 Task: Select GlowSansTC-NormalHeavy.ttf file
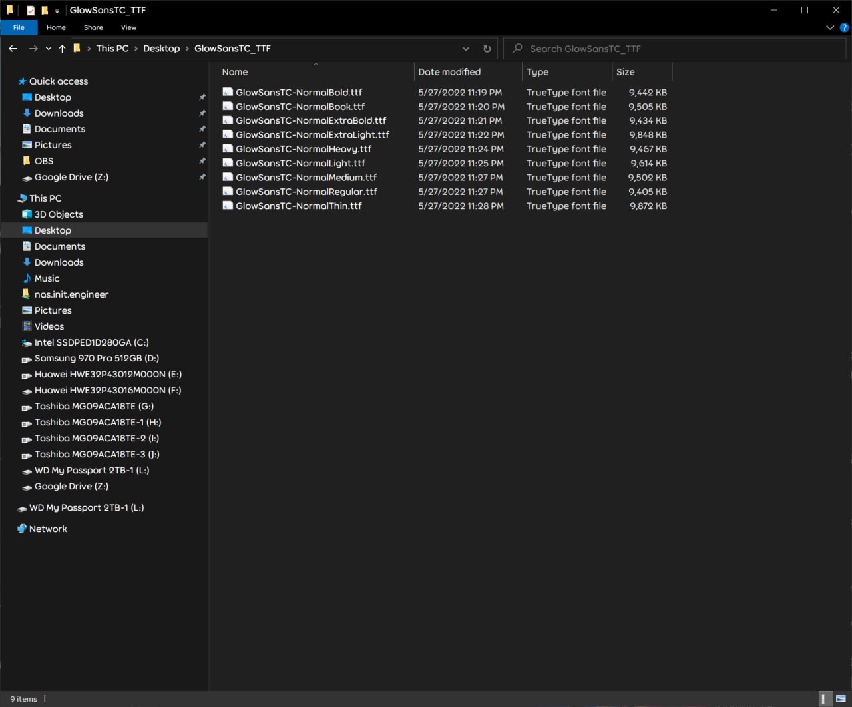click(x=304, y=149)
